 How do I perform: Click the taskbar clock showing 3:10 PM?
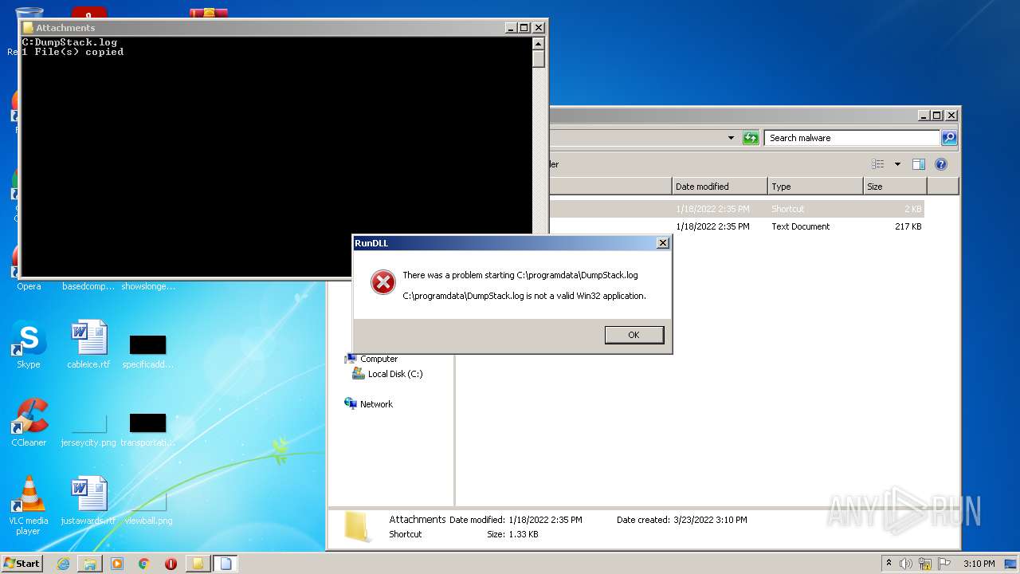coord(979,564)
